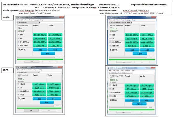Toggle 4K-64Thrd checkbox beside 253,72 MB/s
Viewport: 173px width, 117px height.
point(18,42)
